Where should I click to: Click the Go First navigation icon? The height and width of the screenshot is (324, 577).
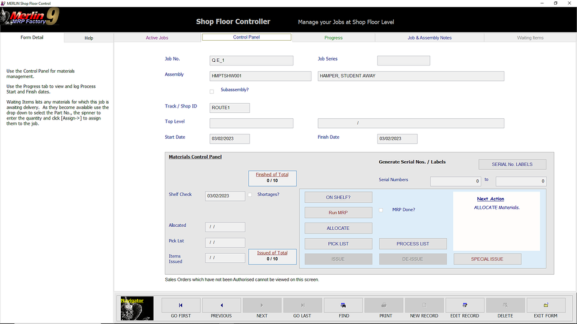point(181,305)
